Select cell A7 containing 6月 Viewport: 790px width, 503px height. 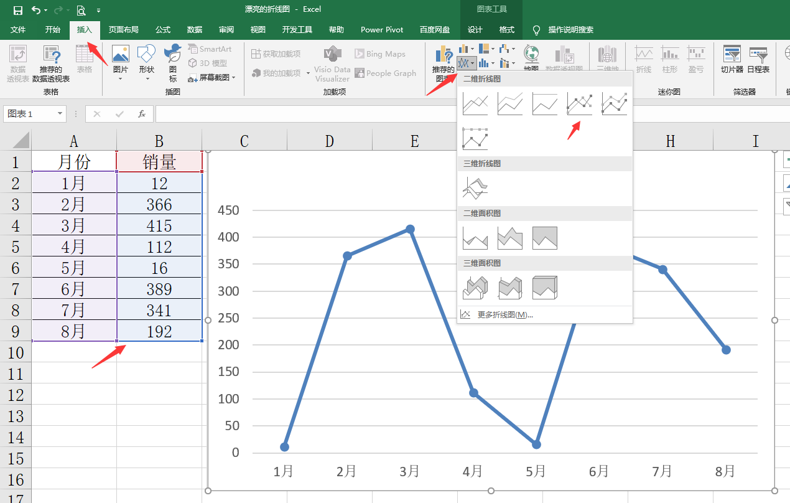coord(73,289)
